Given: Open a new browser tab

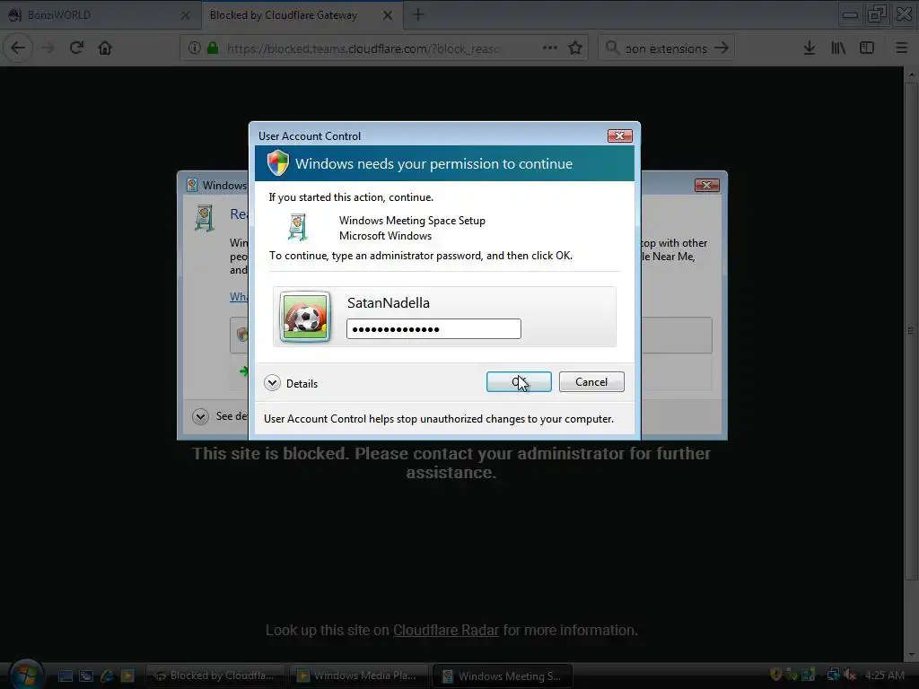Looking at the screenshot, I should 418,15.
